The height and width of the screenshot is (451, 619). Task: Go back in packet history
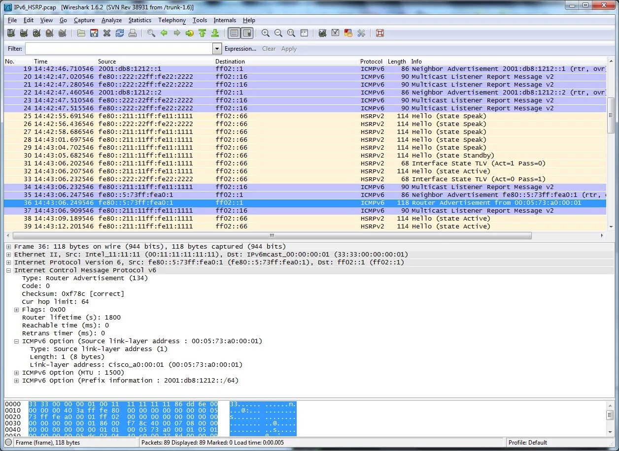[164, 33]
